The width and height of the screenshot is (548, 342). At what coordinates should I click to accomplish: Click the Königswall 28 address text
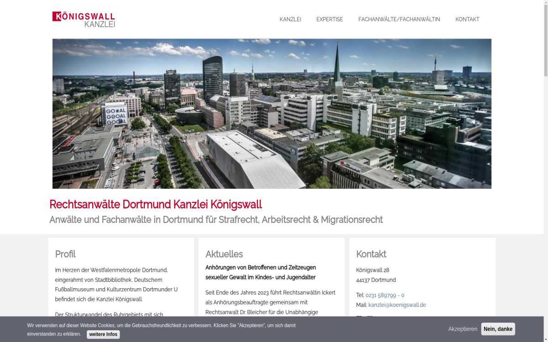[x=373, y=270]
